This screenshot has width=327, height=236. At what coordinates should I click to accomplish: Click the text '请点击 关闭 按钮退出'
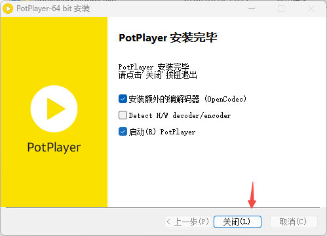tap(158, 75)
